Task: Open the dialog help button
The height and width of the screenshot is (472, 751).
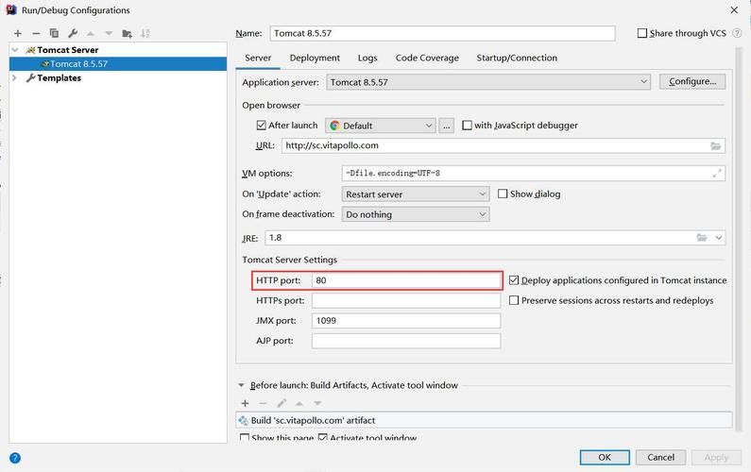Action: (15, 458)
